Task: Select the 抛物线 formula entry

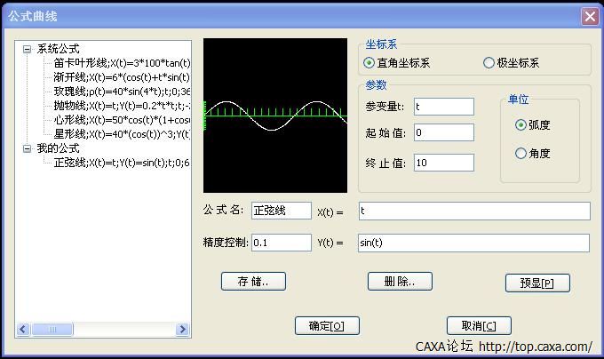Action: (122, 106)
